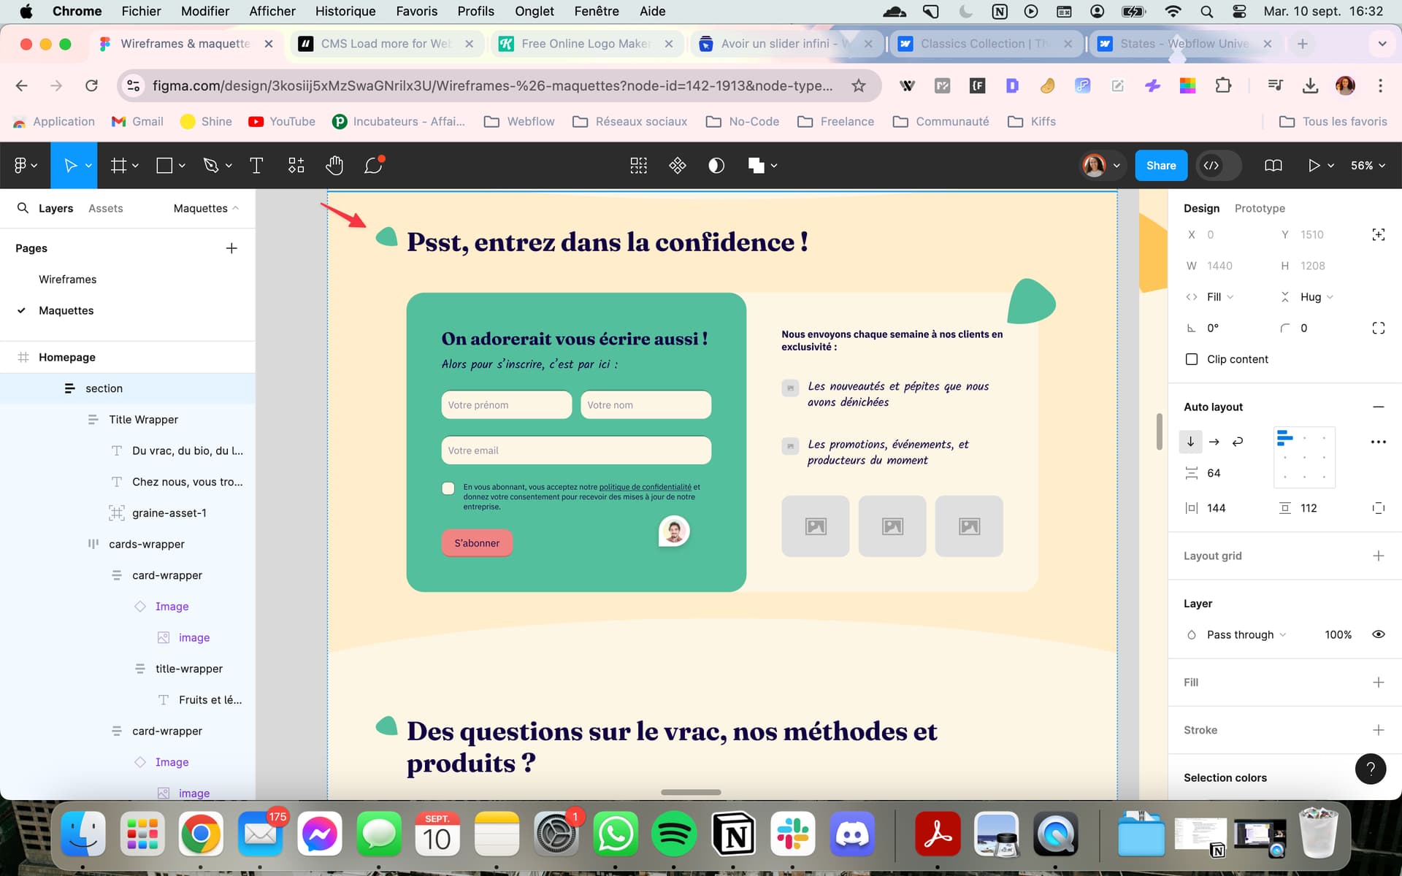Image resolution: width=1402 pixels, height=876 pixels.
Task: Switch to the Prototype tab
Action: click(1260, 208)
